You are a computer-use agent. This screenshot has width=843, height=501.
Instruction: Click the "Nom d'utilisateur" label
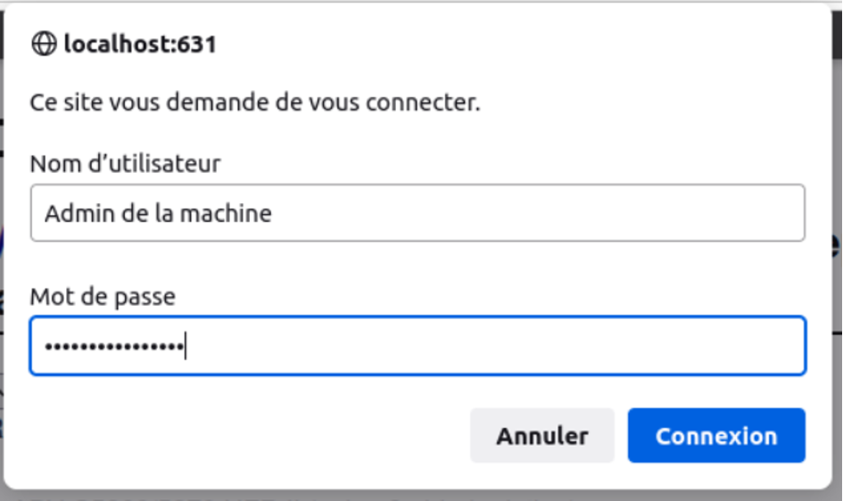(126, 164)
